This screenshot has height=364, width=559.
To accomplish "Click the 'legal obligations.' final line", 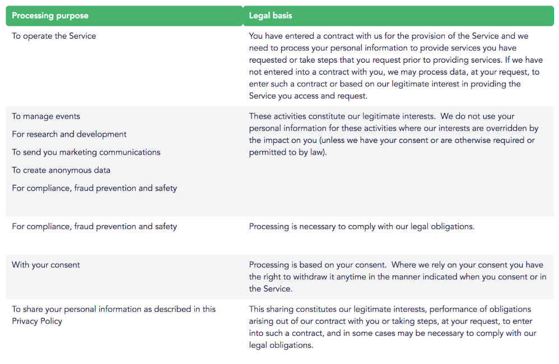I will coord(281,346).
